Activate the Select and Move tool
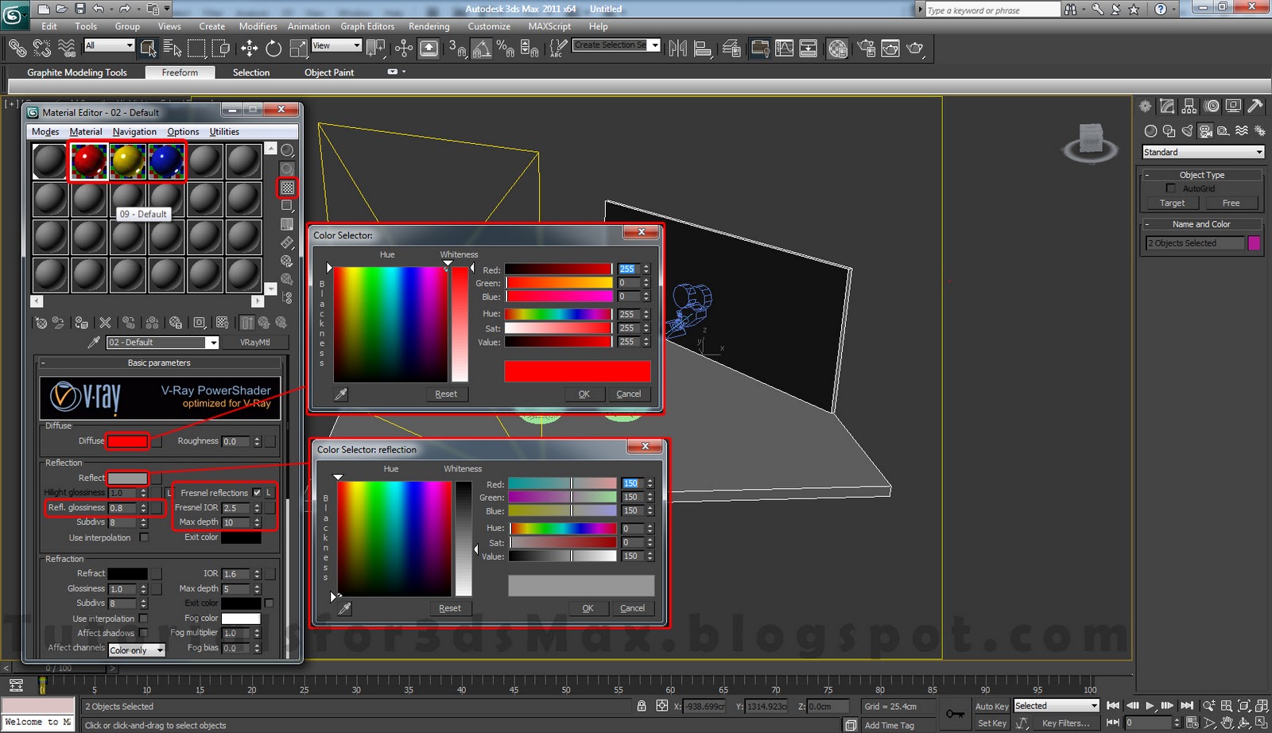 [249, 48]
